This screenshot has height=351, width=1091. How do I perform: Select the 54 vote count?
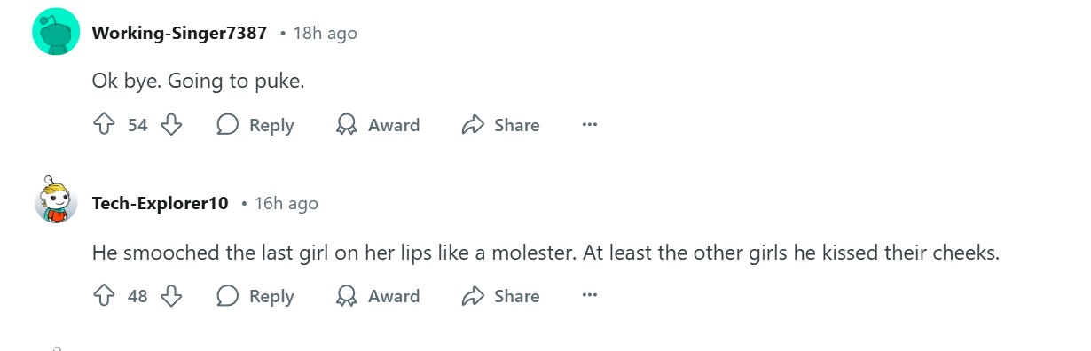click(x=137, y=125)
